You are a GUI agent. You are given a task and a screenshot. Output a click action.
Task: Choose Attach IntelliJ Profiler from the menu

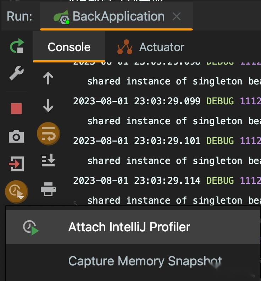pos(133,227)
